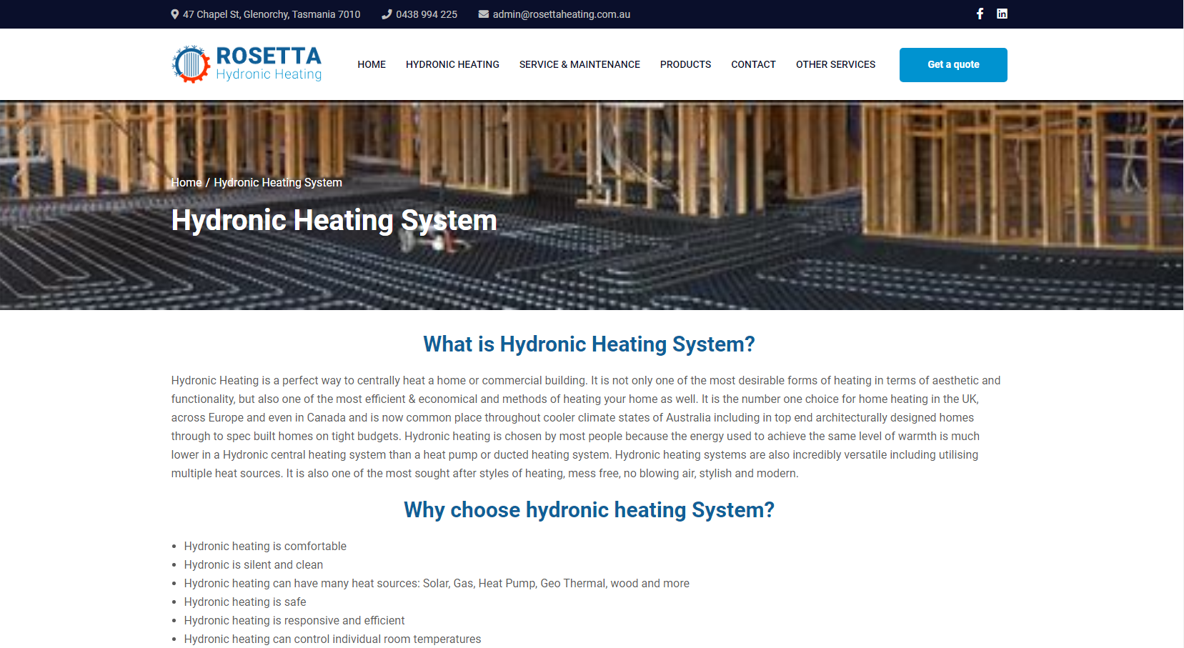This screenshot has height=648, width=1184.
Task: Click the 'Why choose hydronic heating System?' heading
Action: 589,510
